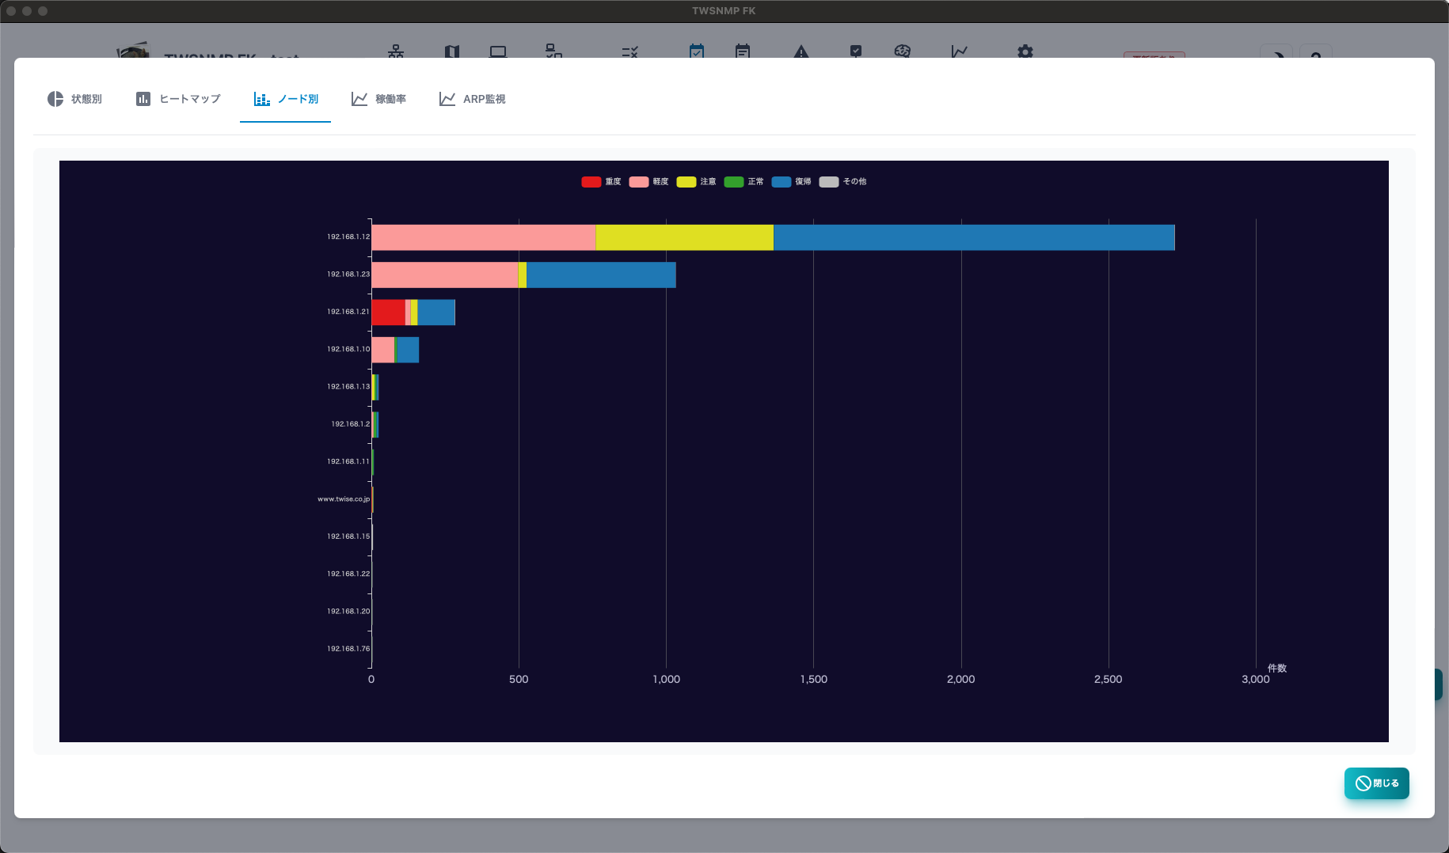This screenshot has width=1449, height=853.
Task: Toggle the 復帰 blue legend series
Action: pyautogui.click(x=791, y=182)
